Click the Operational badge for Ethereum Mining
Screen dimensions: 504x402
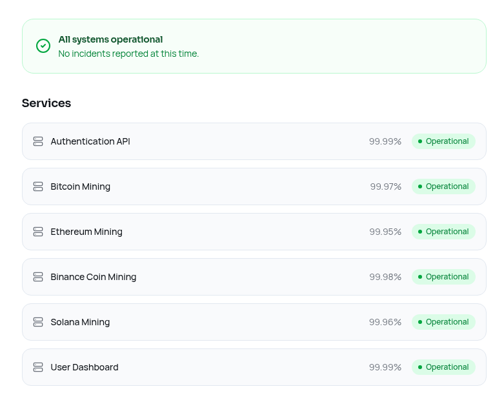(443, 232)
